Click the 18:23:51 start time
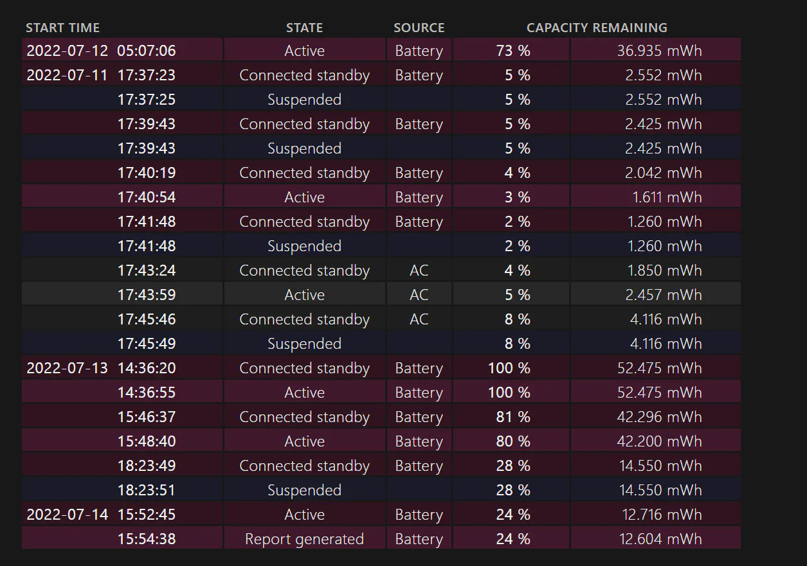The image size is (807, 566). pyautogui.click(x=147, y=490)
